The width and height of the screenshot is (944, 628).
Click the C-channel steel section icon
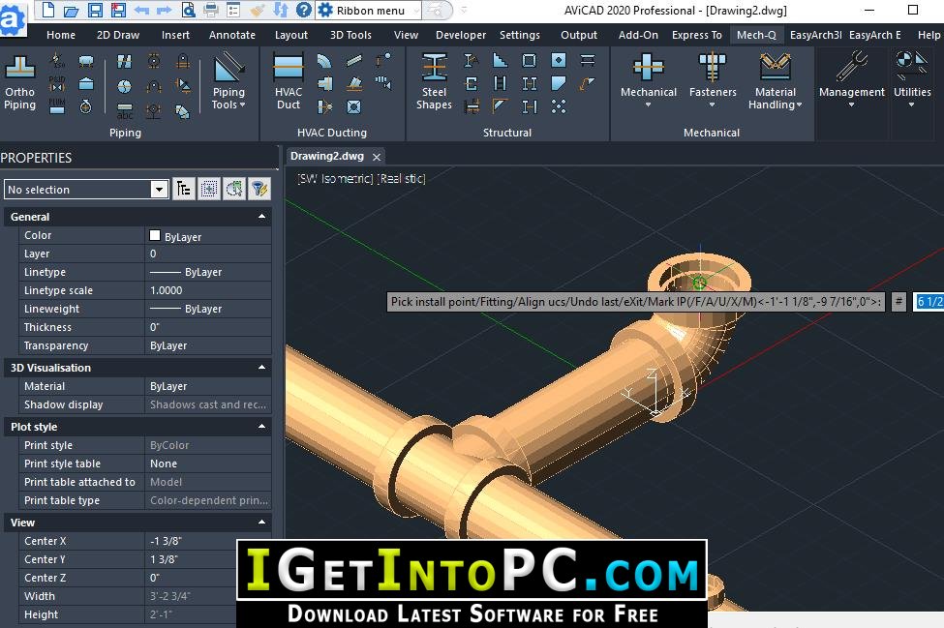pyautogui.click(x=472, y=83)
